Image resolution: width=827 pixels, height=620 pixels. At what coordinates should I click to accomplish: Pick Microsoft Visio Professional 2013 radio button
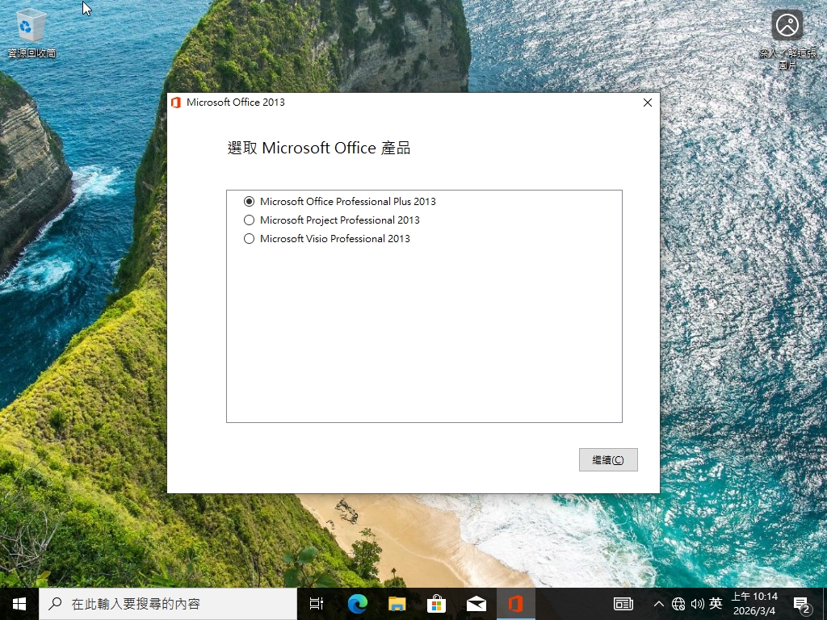click(249, 238)
